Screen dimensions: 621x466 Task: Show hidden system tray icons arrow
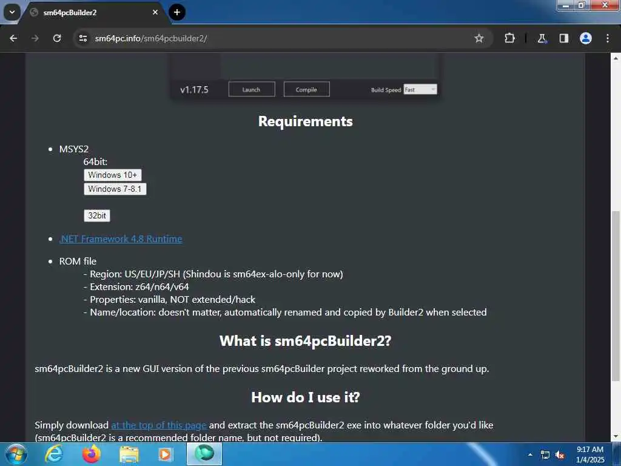530,454
